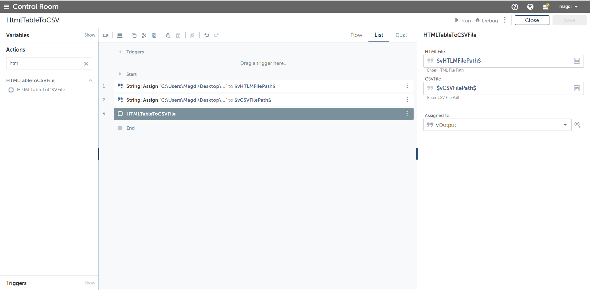The image size is (590, 290).
Task: Switch to the Flow view tab
Action: 356,35
